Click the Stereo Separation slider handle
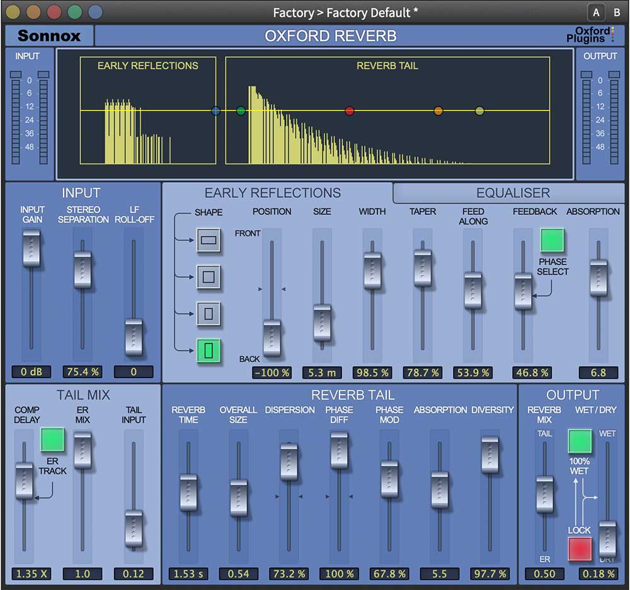Viewport: 630px width, 590px height. pyautogui.click(x=83, y=270)
